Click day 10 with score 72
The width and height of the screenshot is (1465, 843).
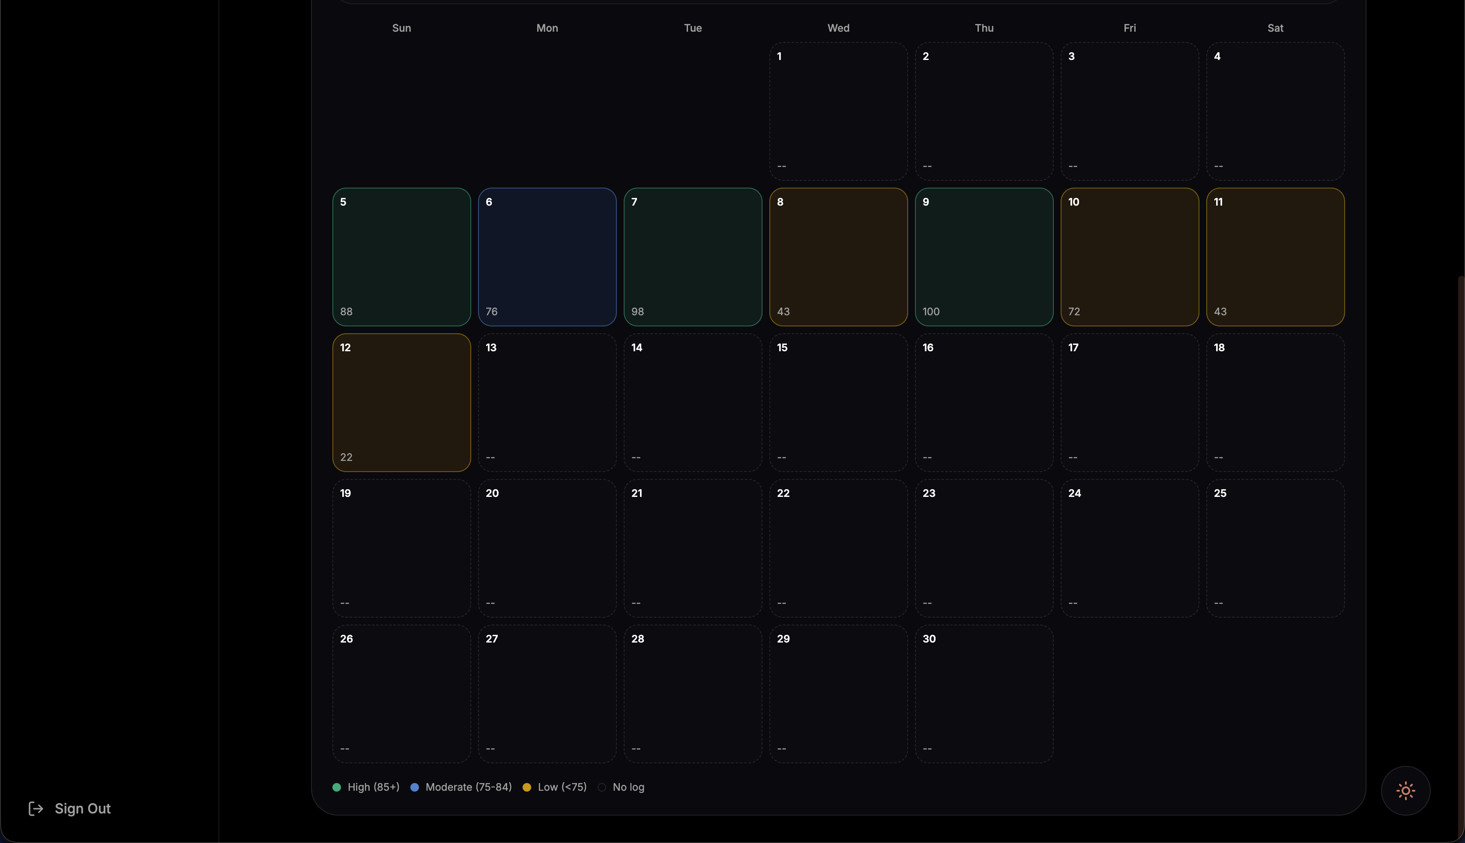[1129, 257]
